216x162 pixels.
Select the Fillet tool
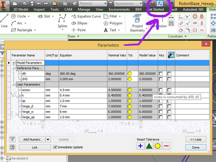click(x=110, y=16)
